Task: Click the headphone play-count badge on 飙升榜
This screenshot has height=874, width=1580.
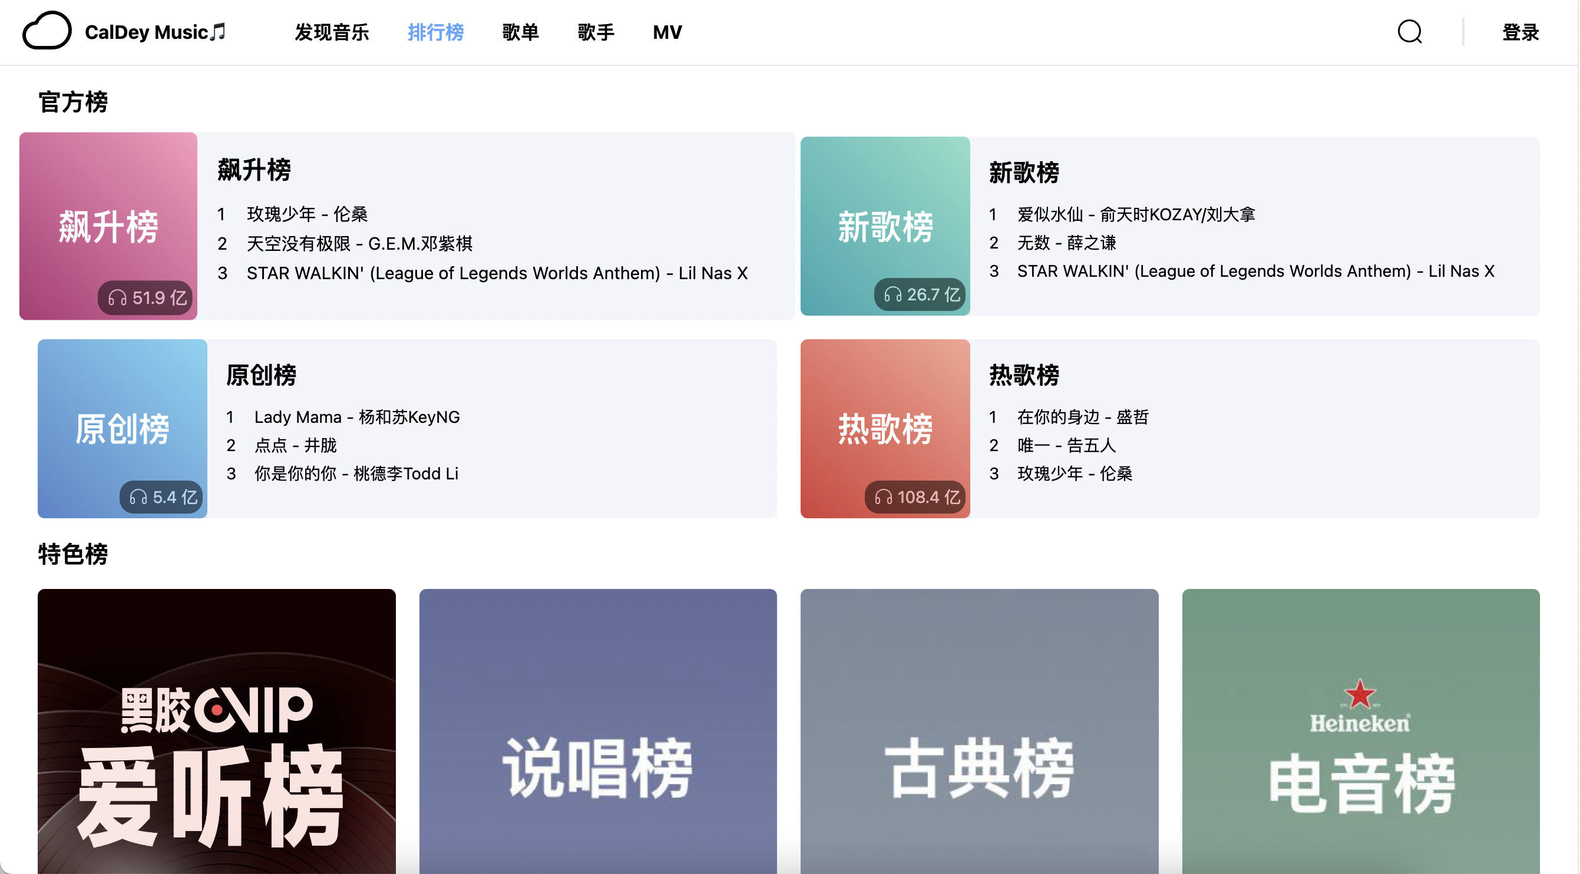Action: [x=145, y=298]
